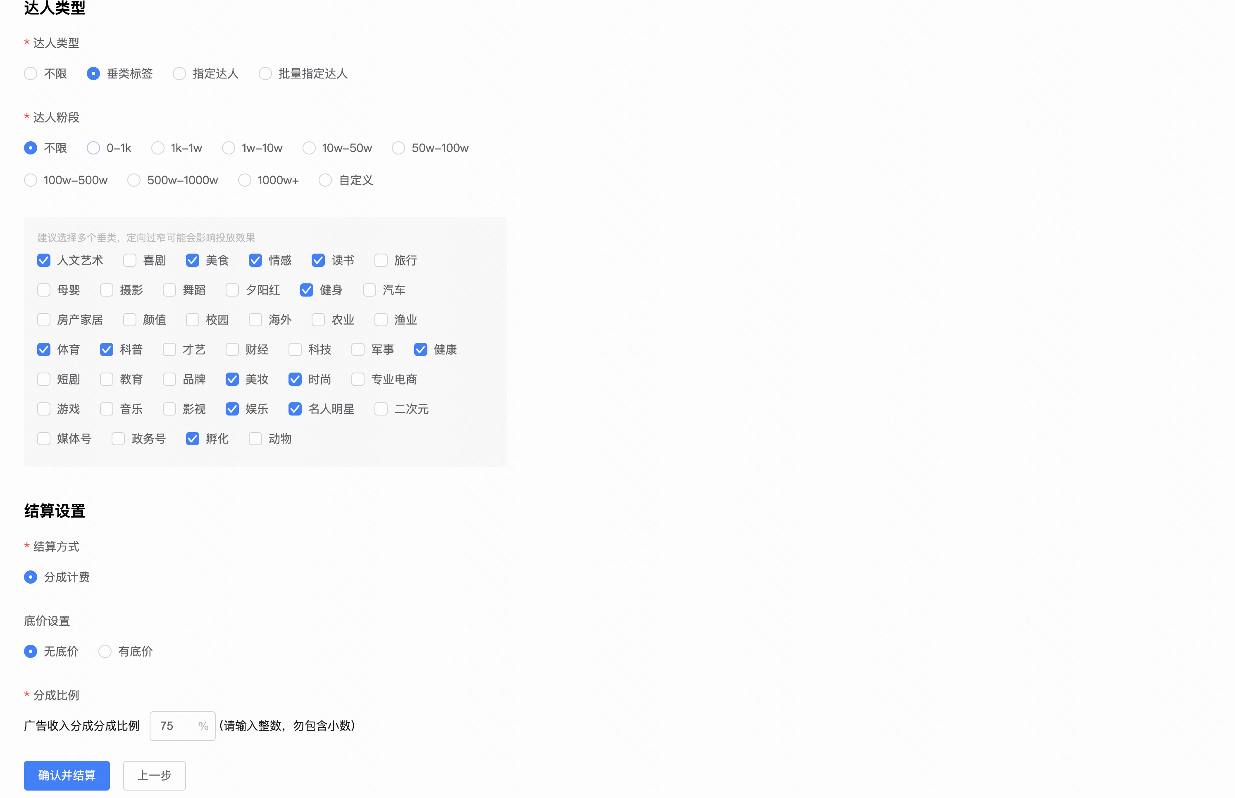Check the 动物 checkbox
1235x798 pixels.
[255, 439]
